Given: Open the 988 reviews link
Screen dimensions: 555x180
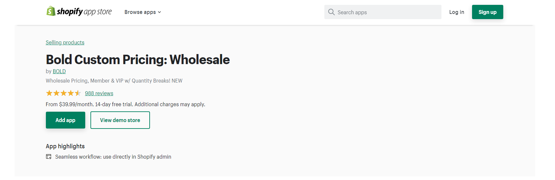Looking at the screenshot, I should [99, 93].
